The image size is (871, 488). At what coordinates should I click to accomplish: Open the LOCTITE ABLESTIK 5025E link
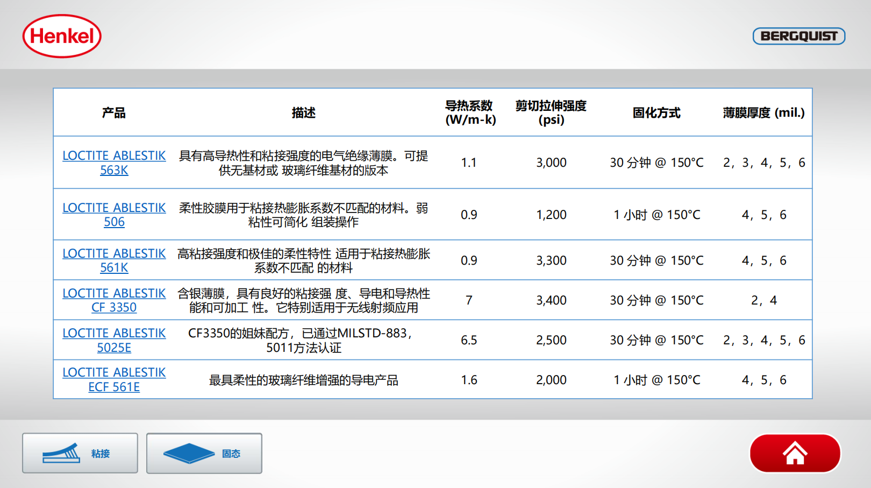click(114, 340)
